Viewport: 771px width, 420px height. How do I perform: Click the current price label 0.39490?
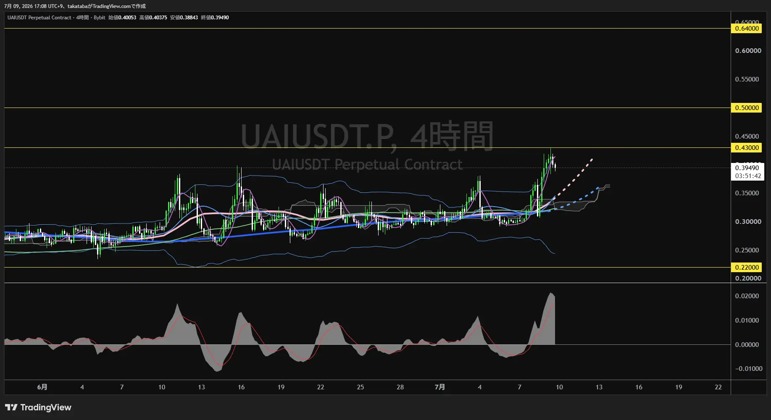point(747,168)
